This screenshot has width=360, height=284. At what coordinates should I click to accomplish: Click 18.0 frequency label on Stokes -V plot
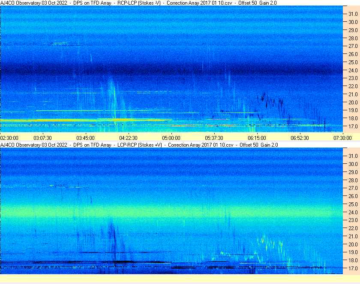point(353,118)
